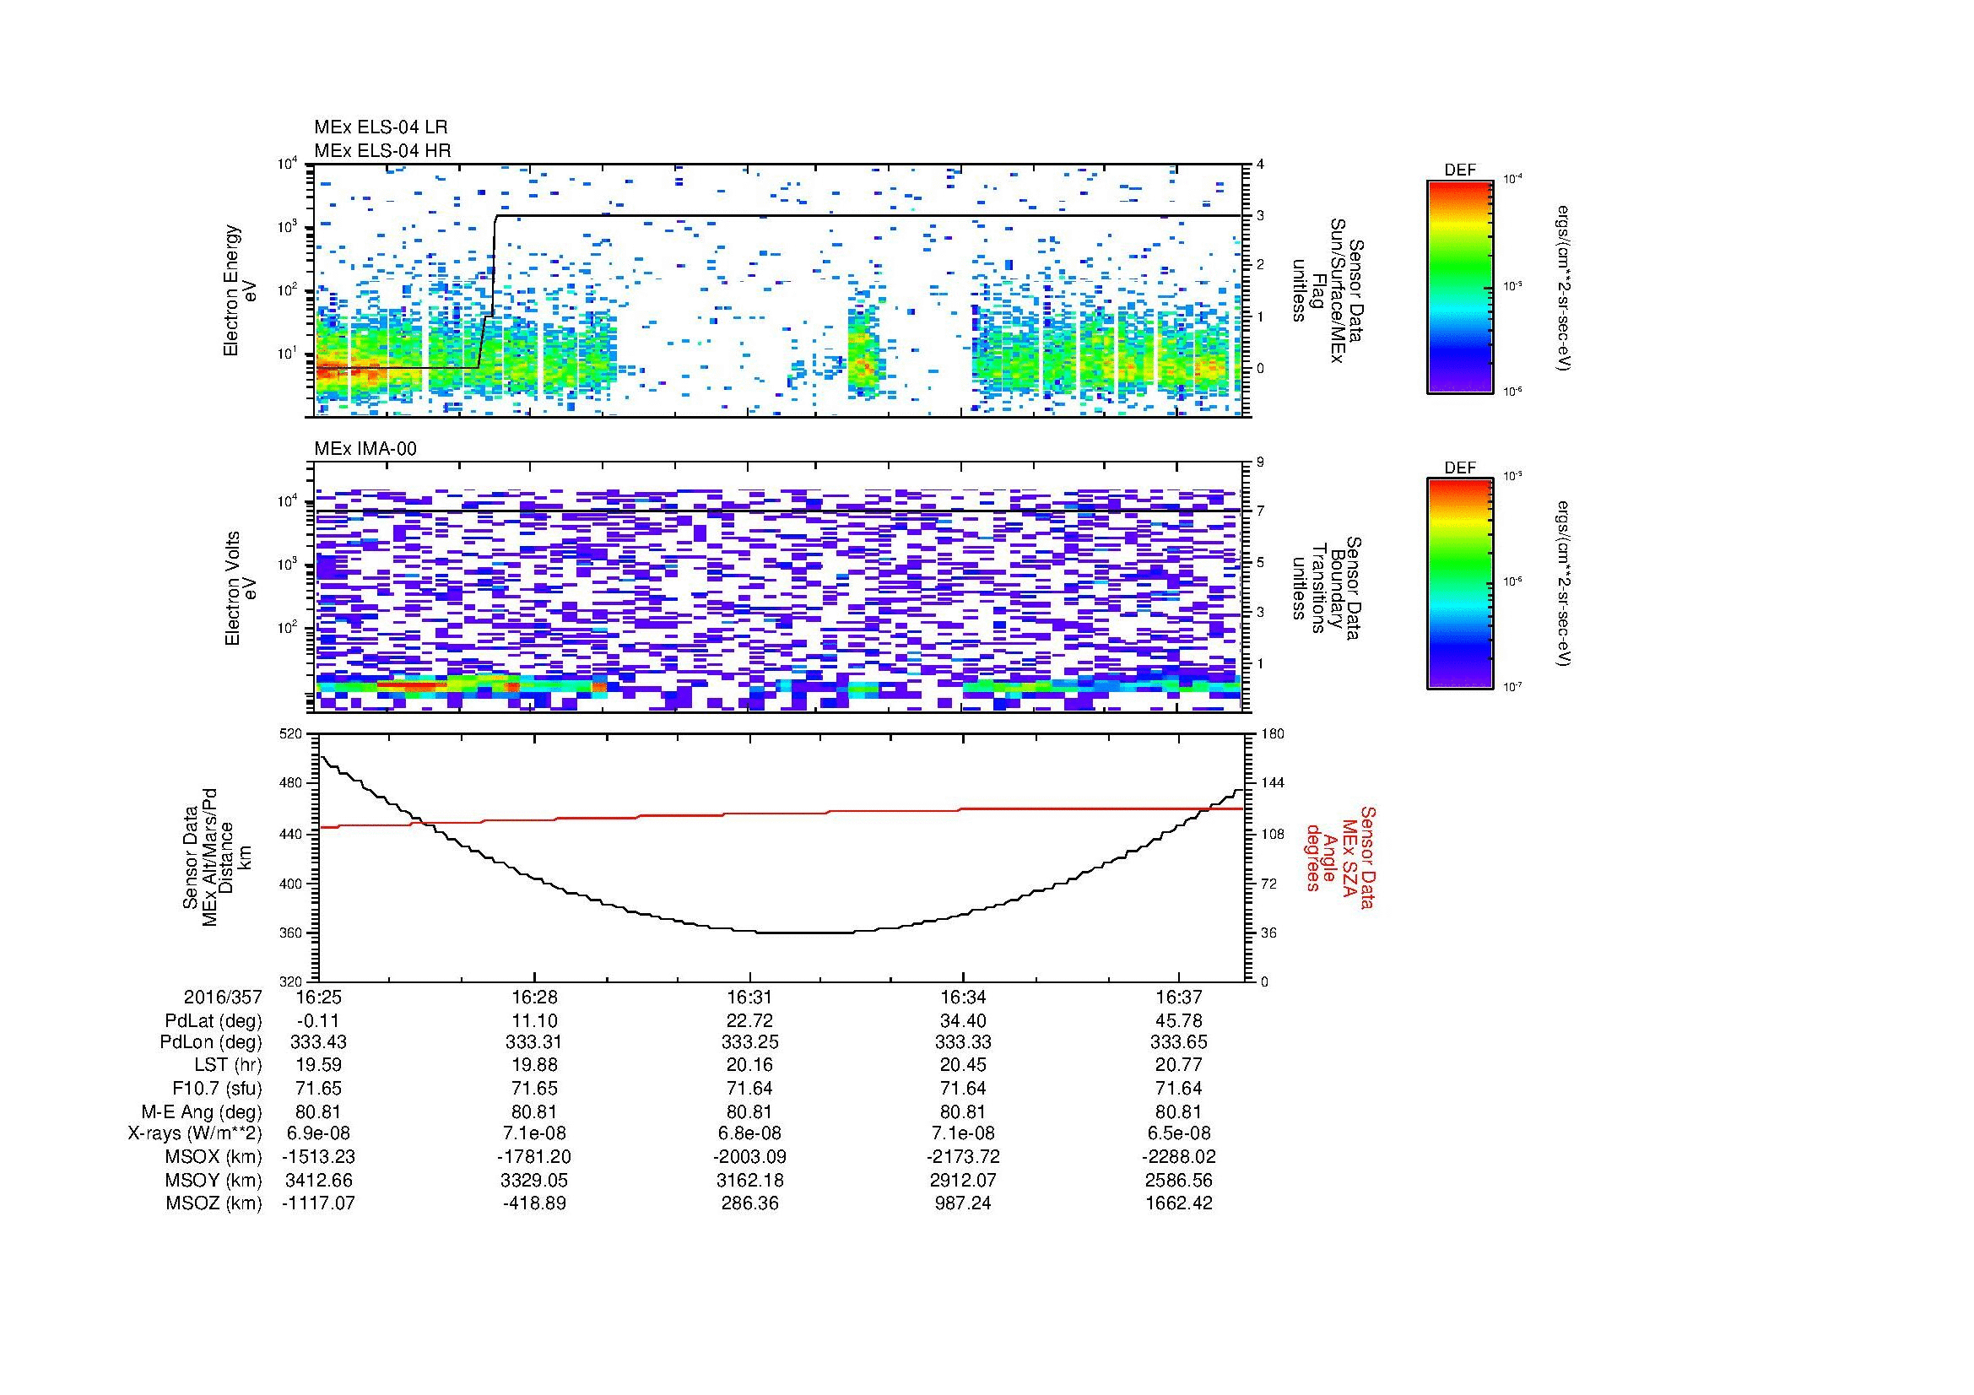
Task: Click the altitude tick label '360'
Action: (292, 933)
